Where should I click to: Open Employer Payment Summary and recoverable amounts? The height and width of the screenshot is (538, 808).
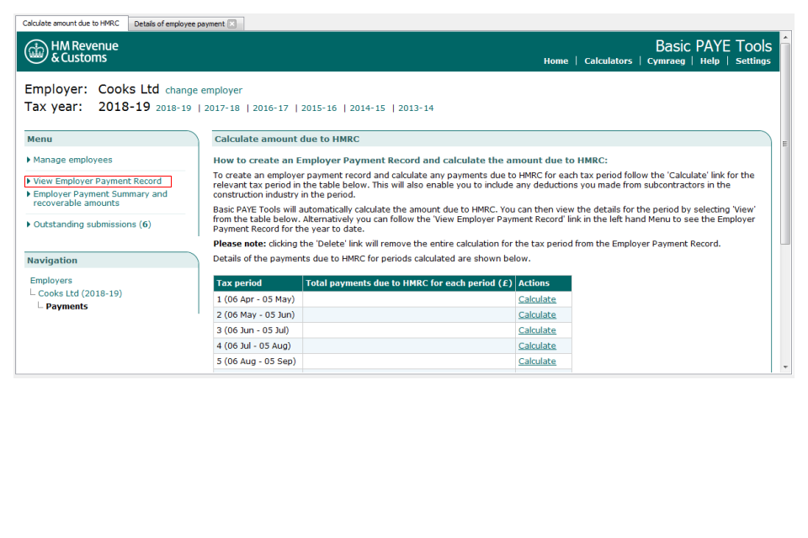pos(100,198)
